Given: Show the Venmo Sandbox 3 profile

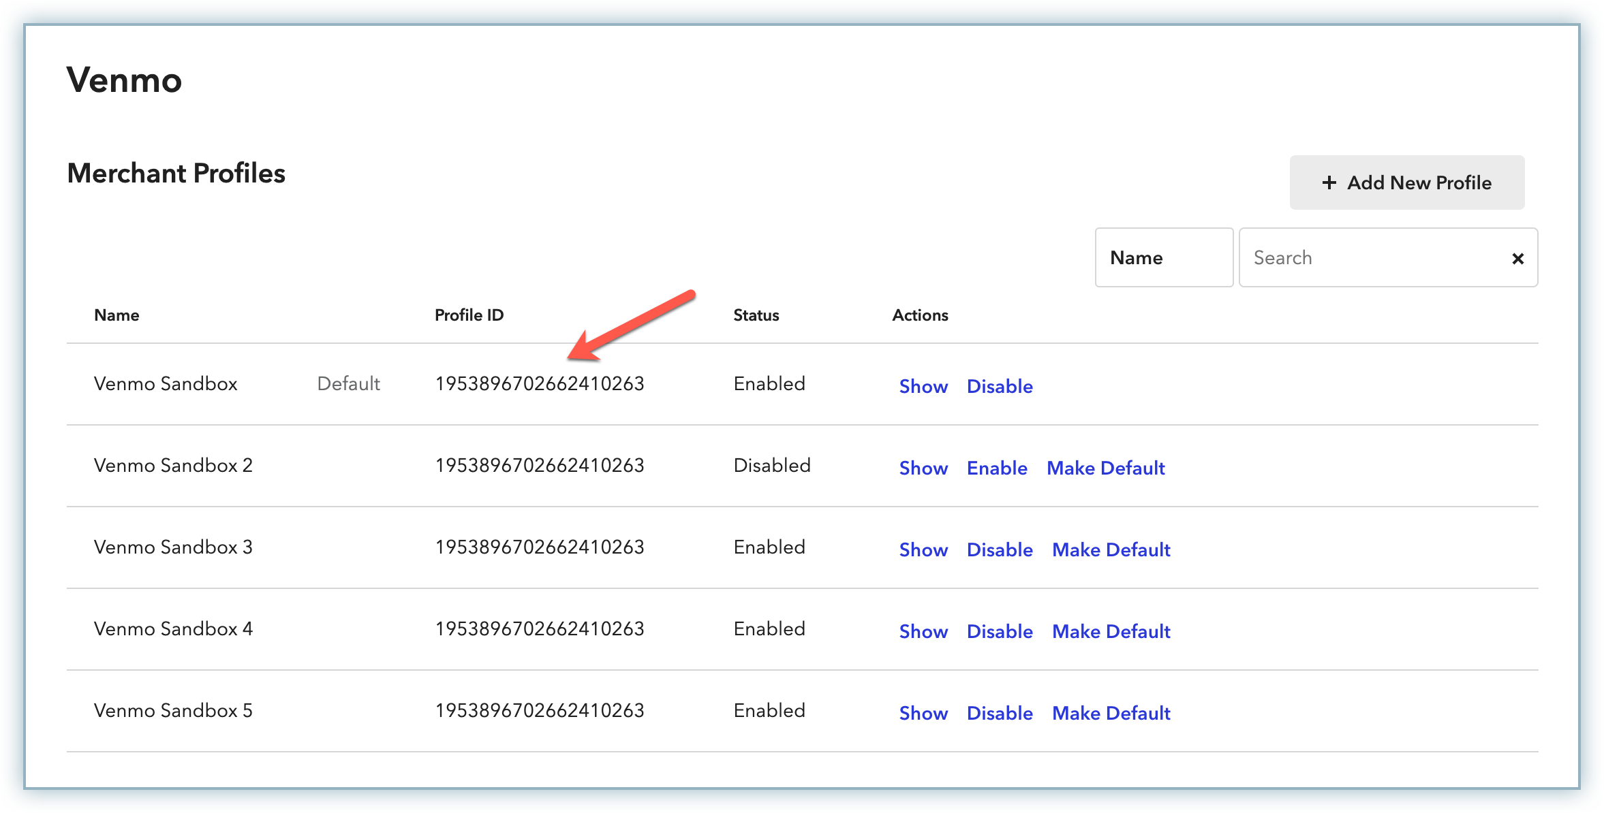Looking at the screenshot, I should [x=923, y=549].
